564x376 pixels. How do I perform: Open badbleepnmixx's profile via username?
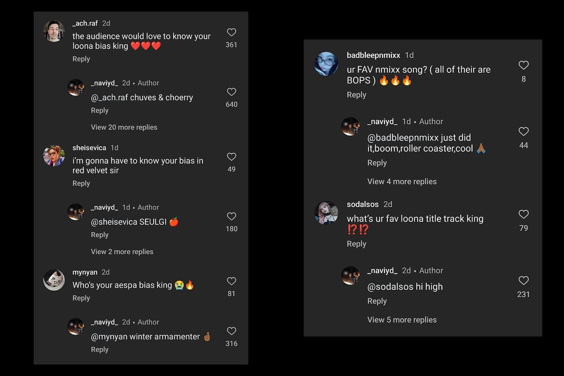(373, 55)
